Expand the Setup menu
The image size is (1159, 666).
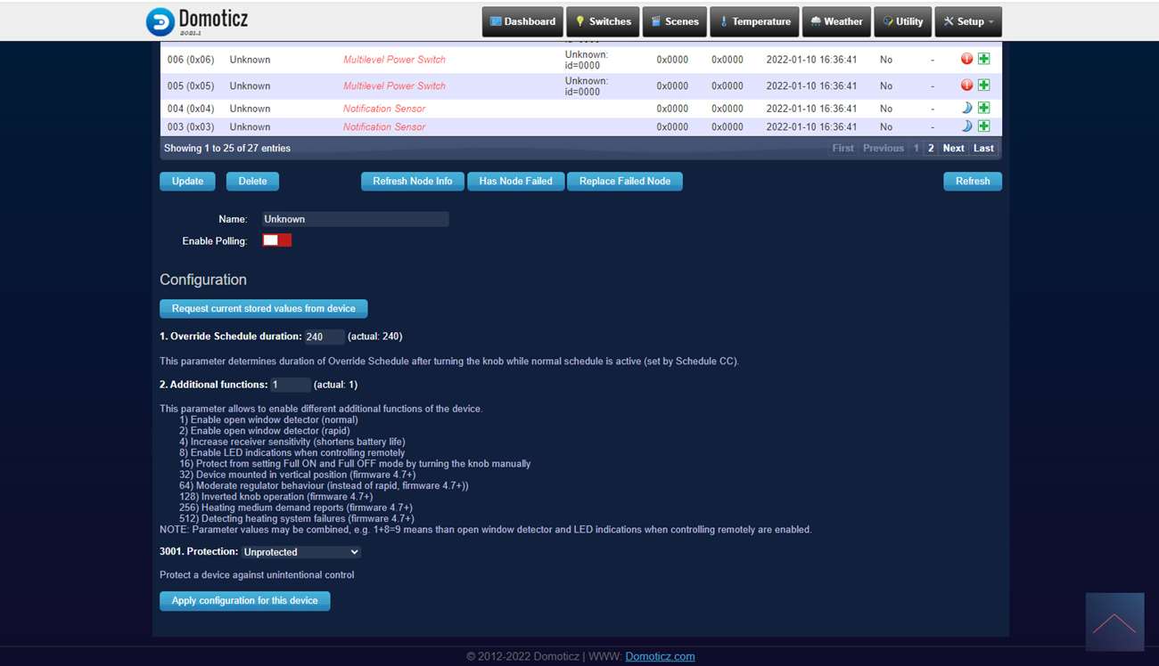[967, 21]
